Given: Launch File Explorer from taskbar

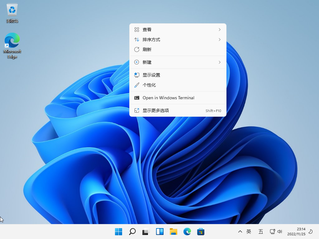Looking at the screenshot, I should 174,232.
